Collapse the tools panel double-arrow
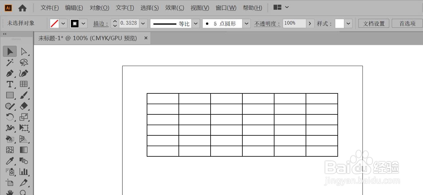 (x=5, y=34)
